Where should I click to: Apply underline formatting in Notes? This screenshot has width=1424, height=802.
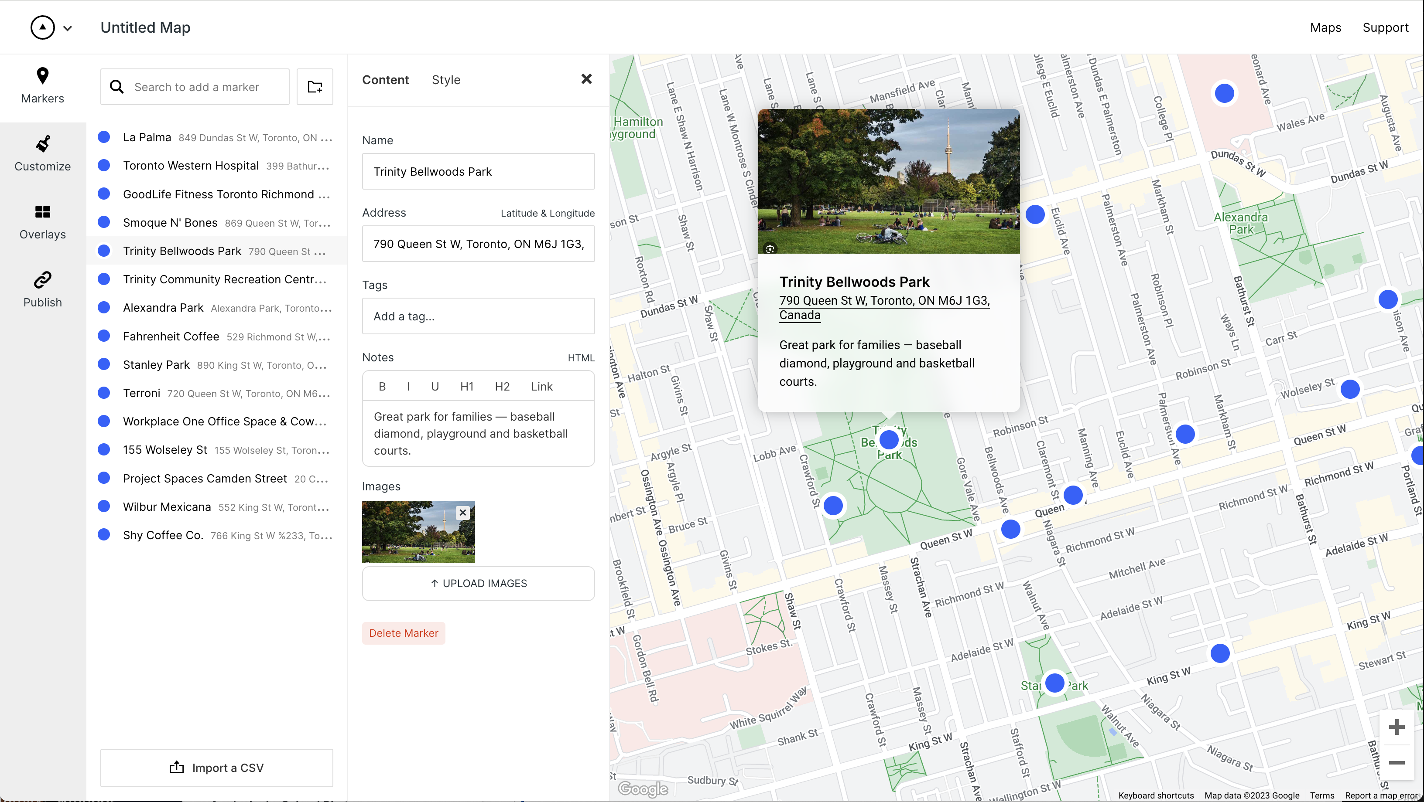point(435,387)
